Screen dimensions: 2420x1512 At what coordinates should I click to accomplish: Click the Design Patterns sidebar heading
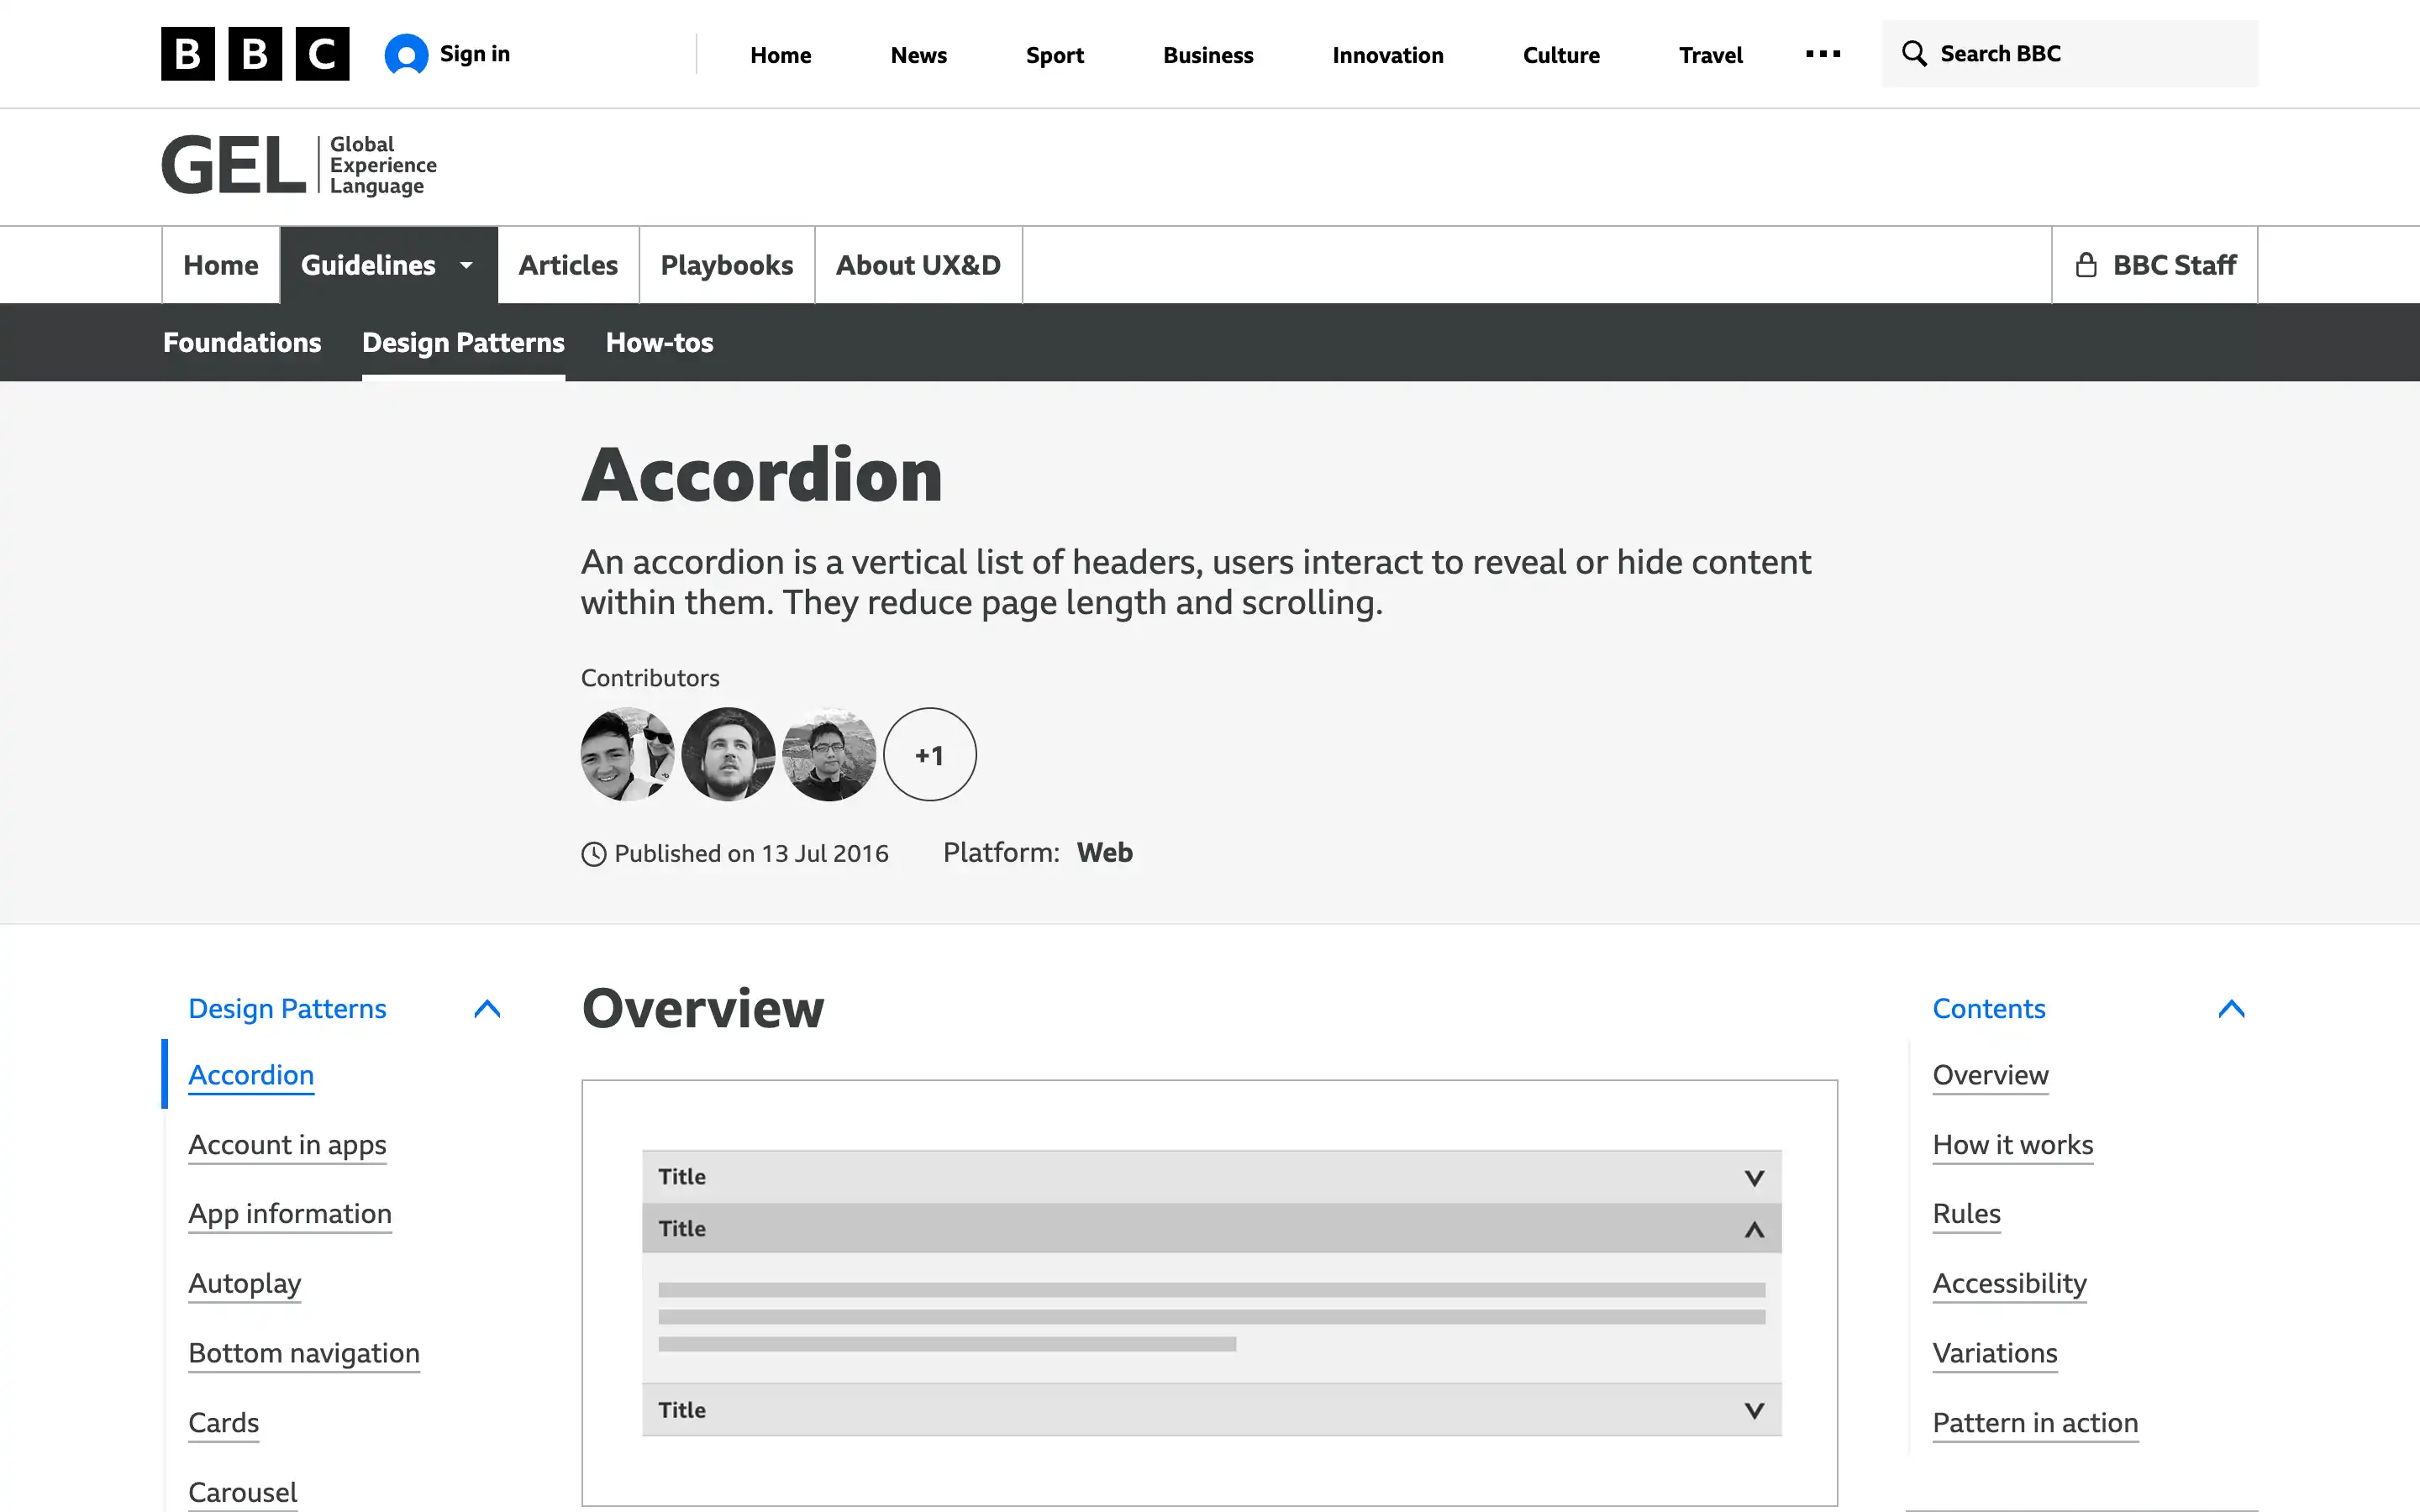click(x=287, y=1009)
